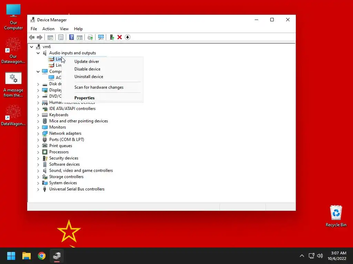The width and height of the screenshot is (353, 264).
Task: Click the red X uninstall device icon
Action: coord(120,37)
